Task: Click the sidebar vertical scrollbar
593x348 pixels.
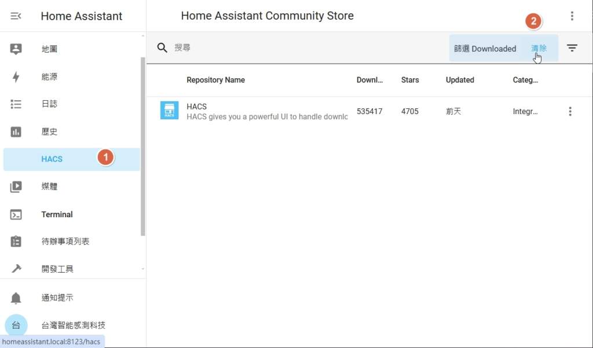Action: click(x=143, y=145)
